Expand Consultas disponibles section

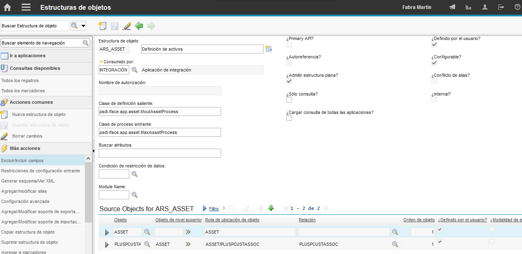click(x=46, y=68)
